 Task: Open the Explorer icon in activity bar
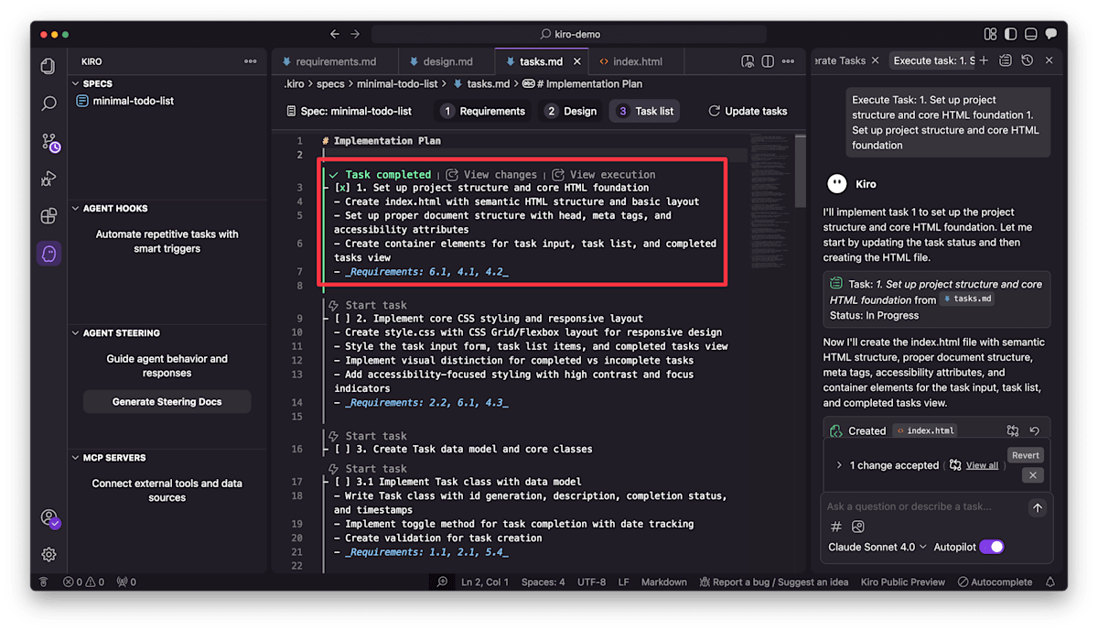48,66
